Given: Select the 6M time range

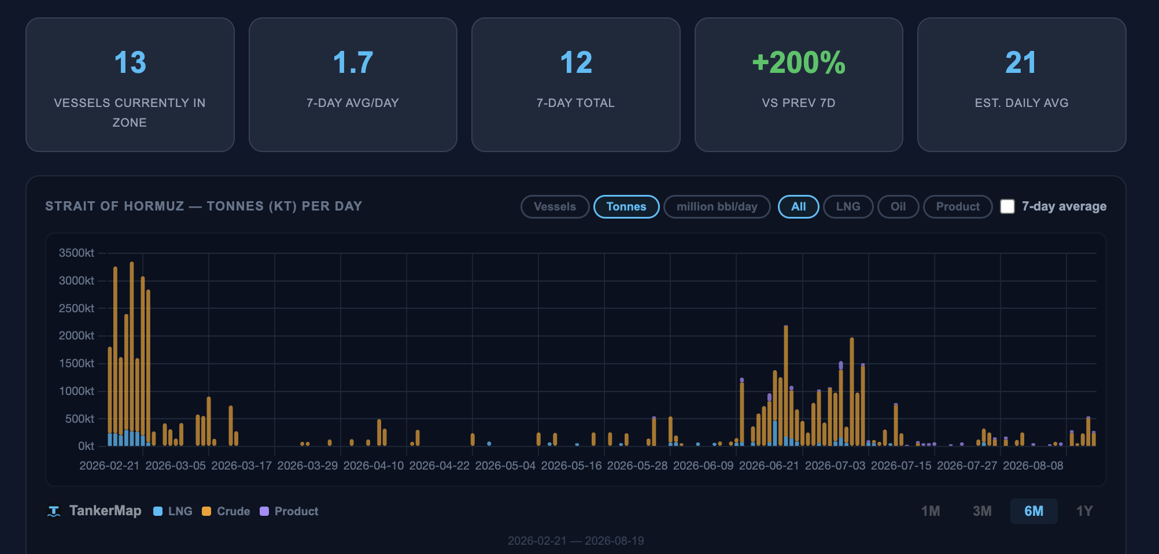Looking at the screenshot, I should [1033, 511].
